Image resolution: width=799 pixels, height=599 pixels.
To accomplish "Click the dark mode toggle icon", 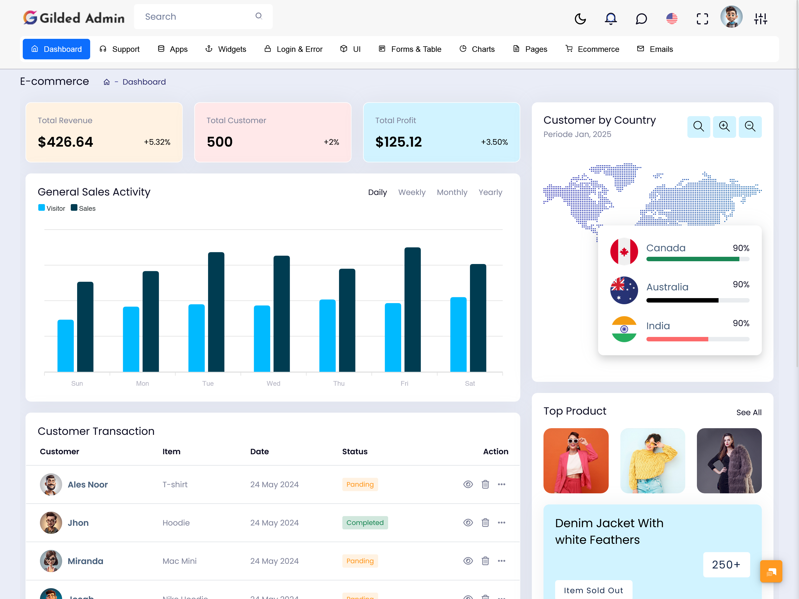I will click(580, 18).
